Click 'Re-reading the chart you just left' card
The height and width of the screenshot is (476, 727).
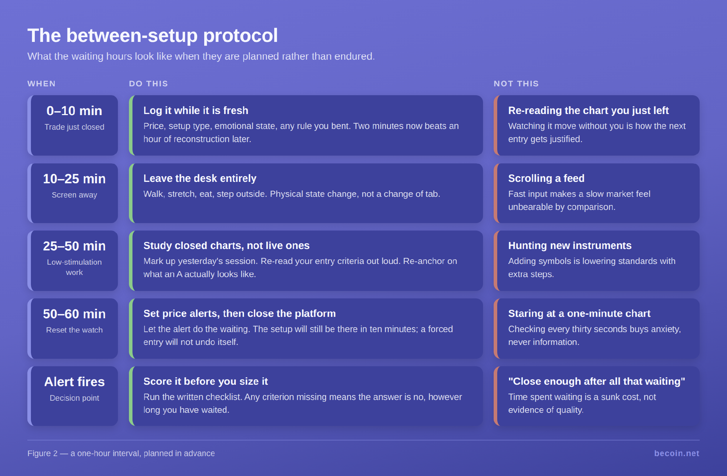tap(597, 125)
